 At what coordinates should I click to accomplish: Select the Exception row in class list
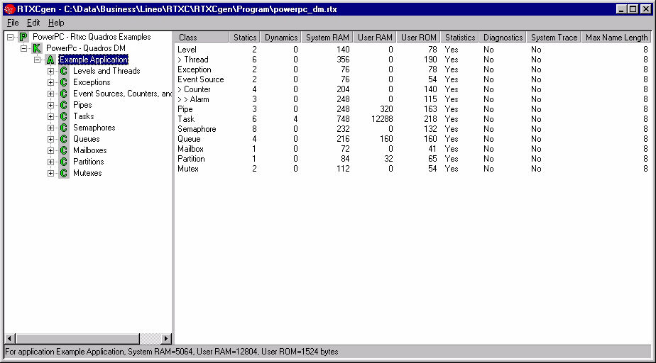pos(412,69)
